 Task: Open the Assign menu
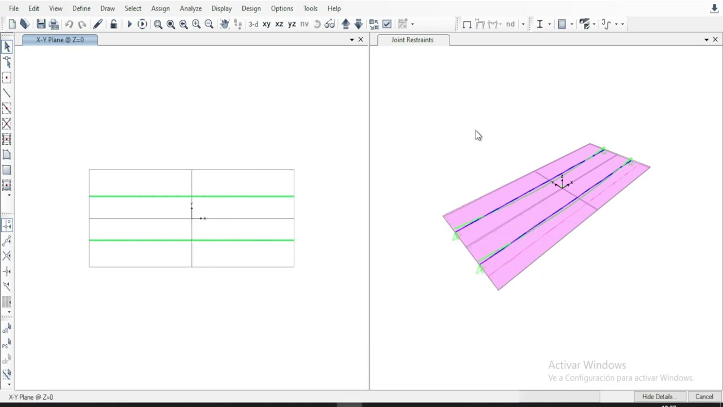click(x=160, y=8)
